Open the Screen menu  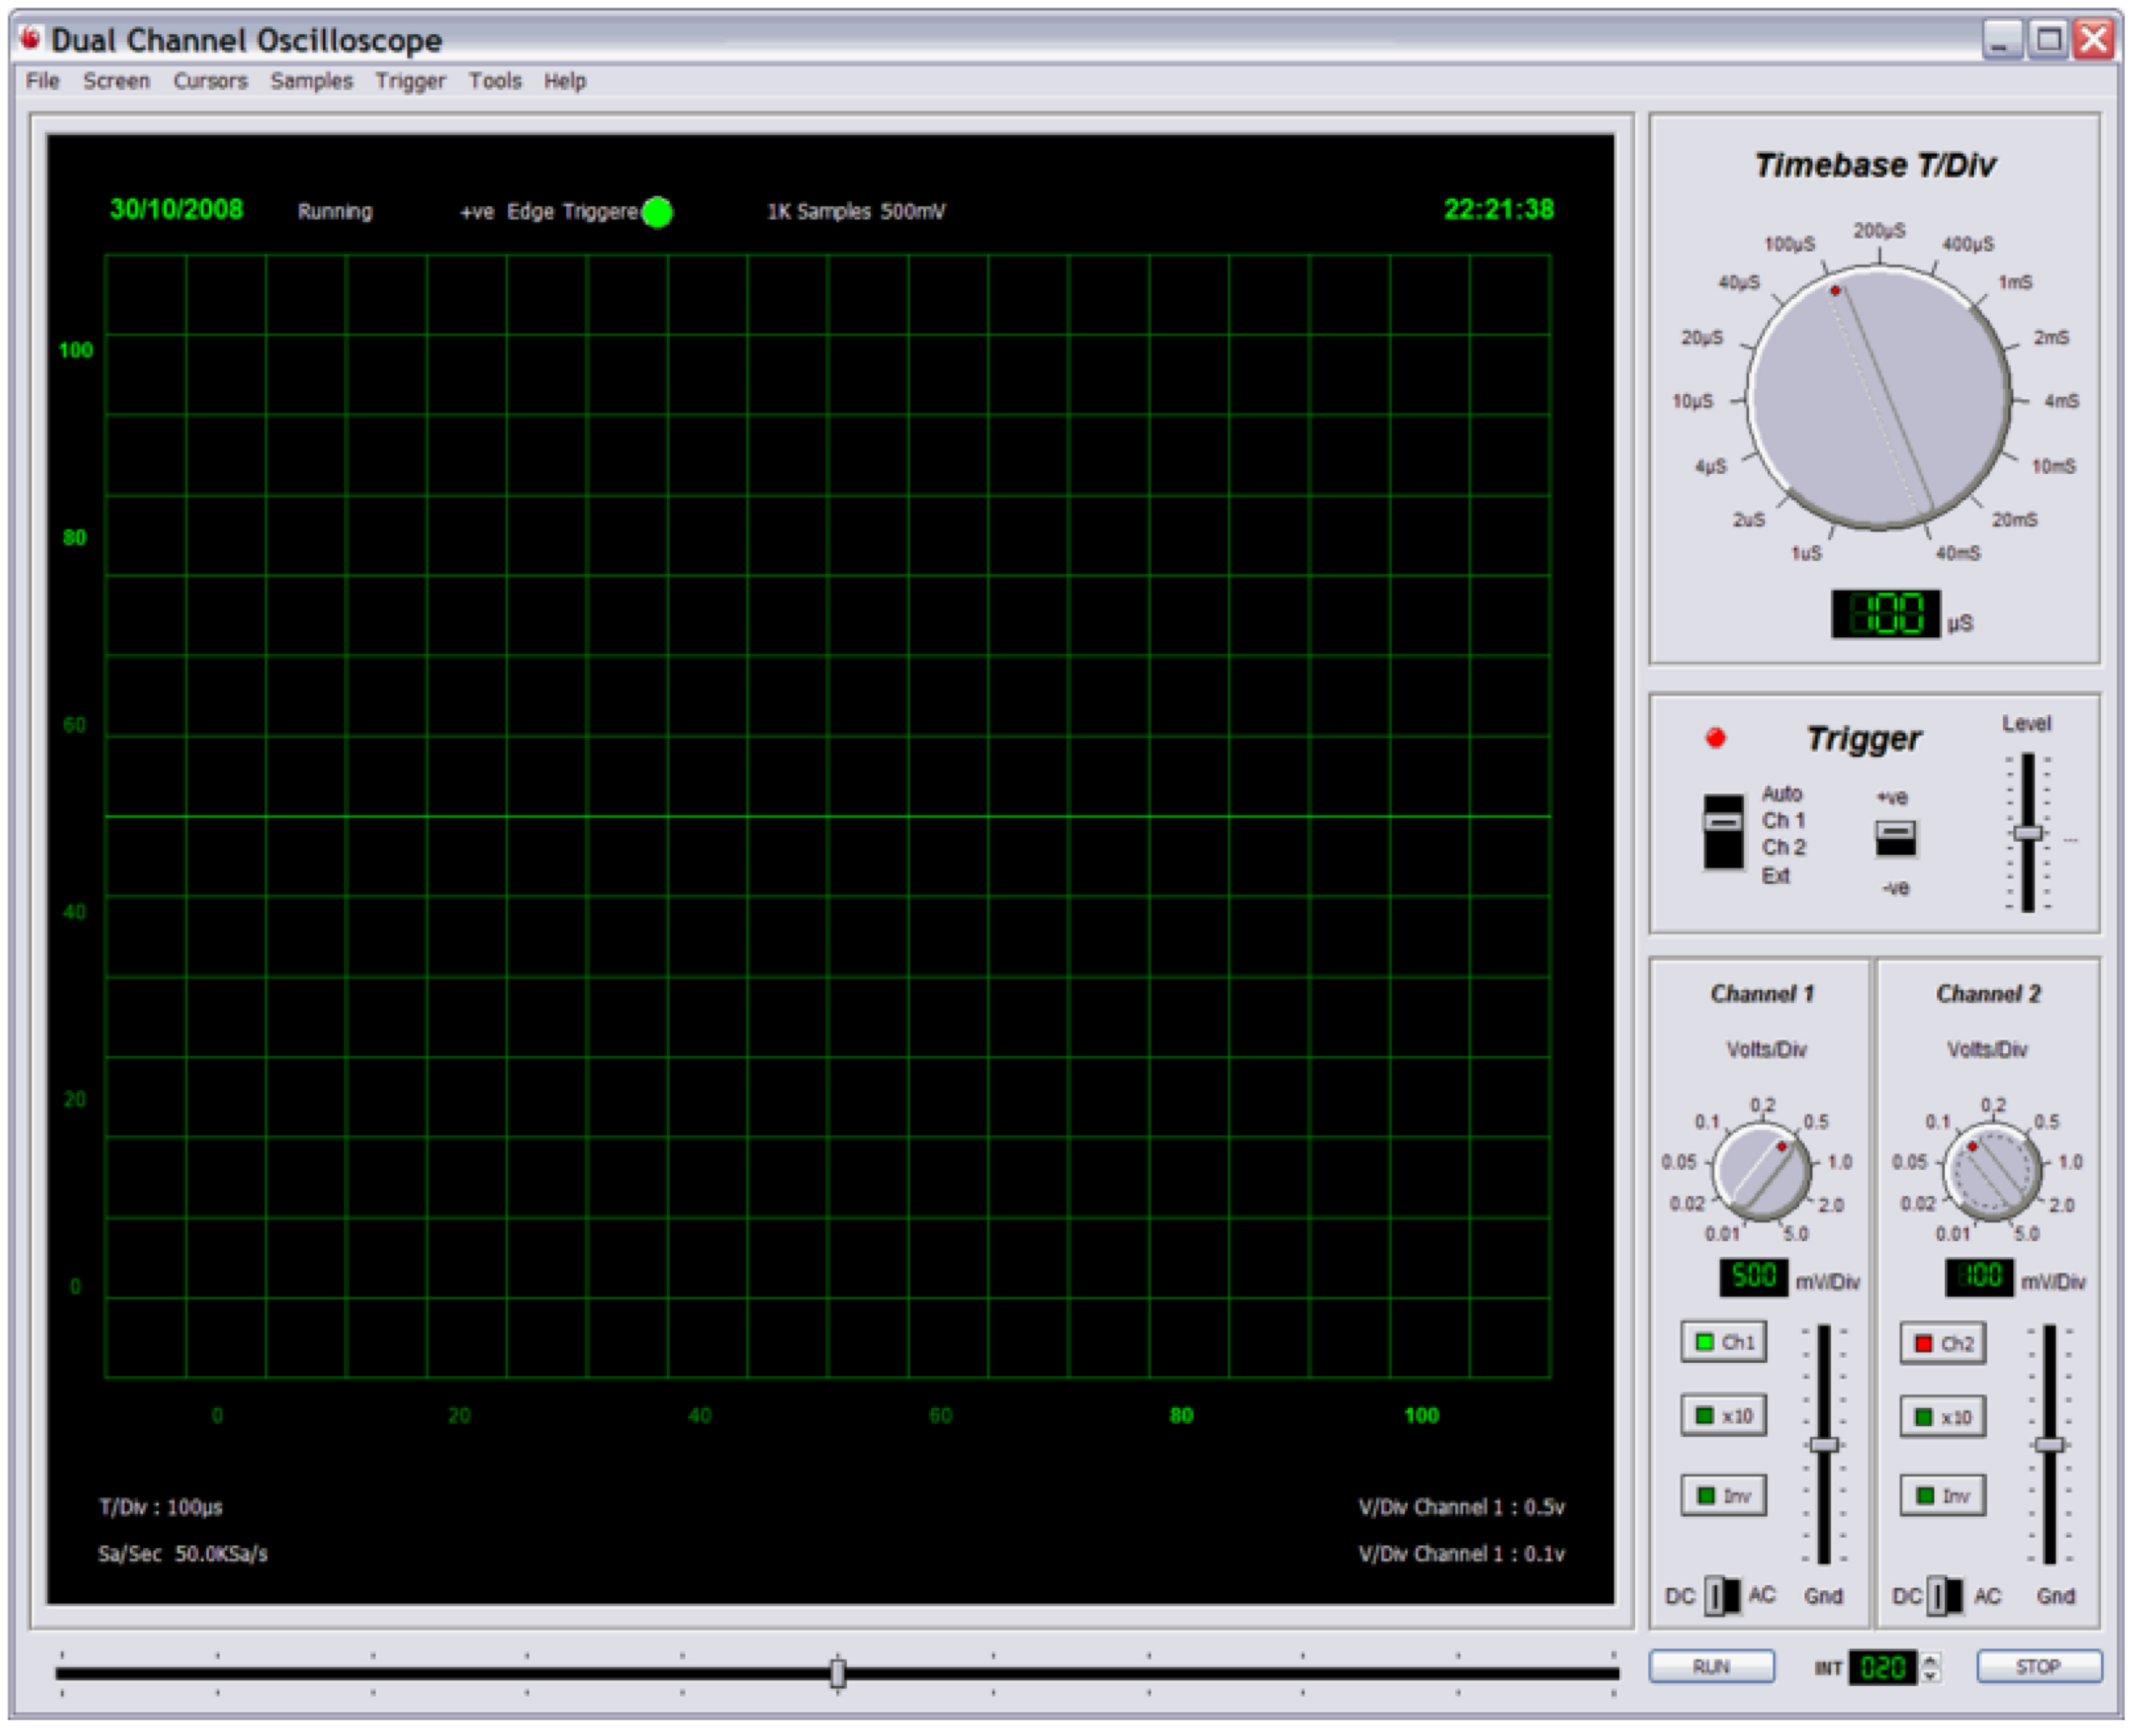[x=116, y=81]
